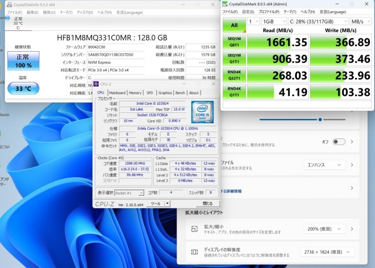Screen dimensions: 375x268
Task: Run the SEQ1M Q1T1 benchmark
Action: click(234, 58)
